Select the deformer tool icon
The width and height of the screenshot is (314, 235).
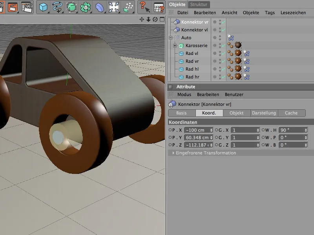pos(100,7)
